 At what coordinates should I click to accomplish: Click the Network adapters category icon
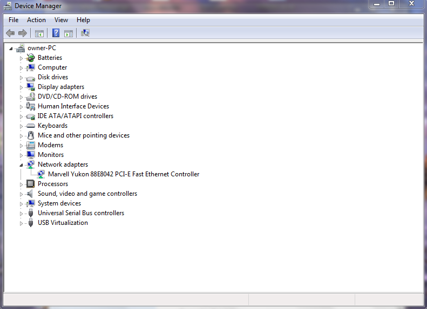(x=30, y=164)
